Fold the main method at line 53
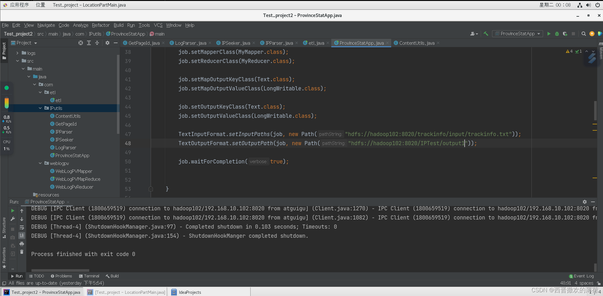Viewport: 603px width, 296px height. [151, 189]
